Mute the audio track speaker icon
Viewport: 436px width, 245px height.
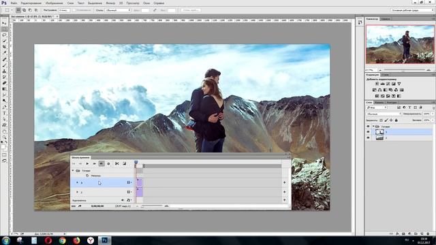[x=123, y=200]
